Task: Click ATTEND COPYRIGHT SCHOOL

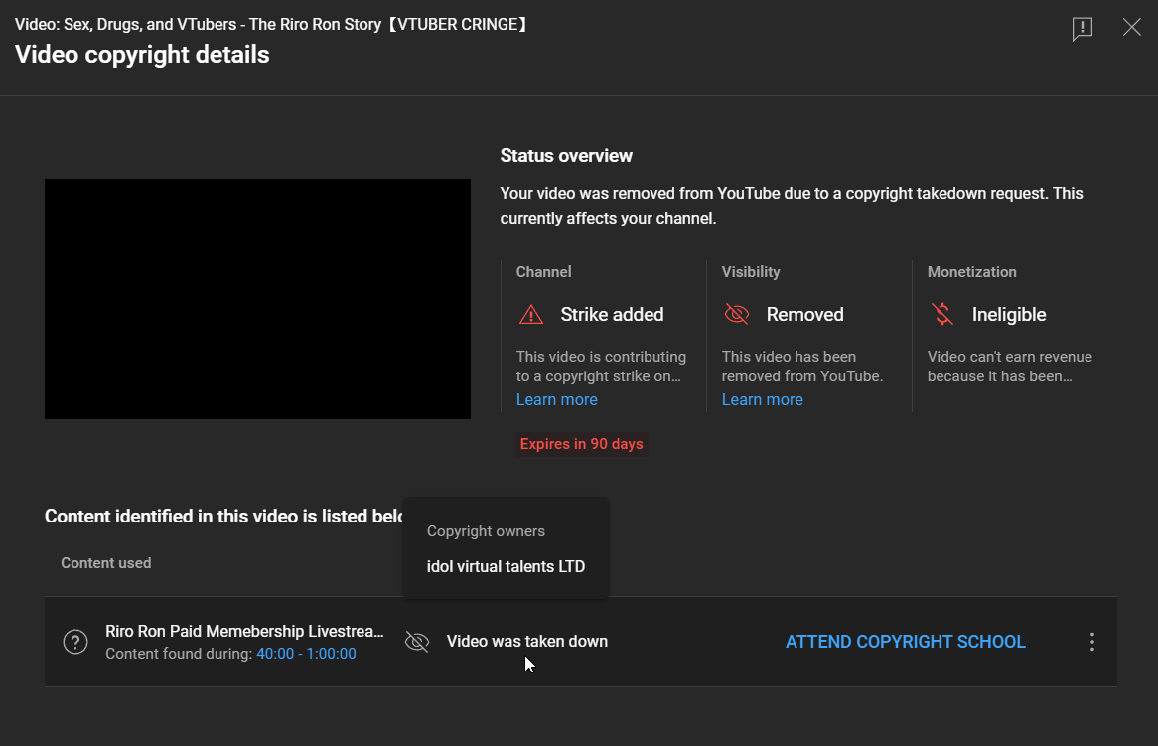Action: [906, 641]
